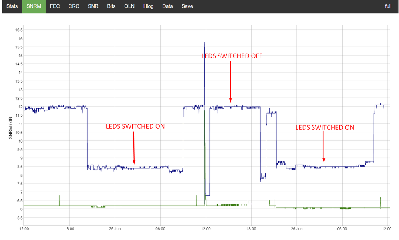The height and width of the screenshot is (240, 399).
Task: Click the '25 Jun' date axis label
Action: (x=115, y=229)
